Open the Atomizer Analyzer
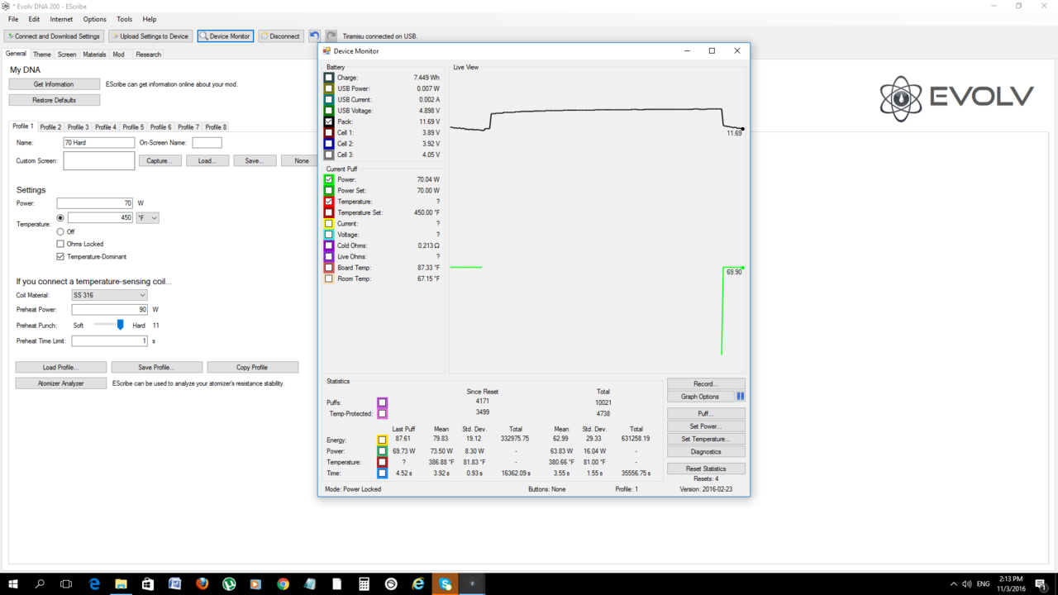 [x=61, y=383]
